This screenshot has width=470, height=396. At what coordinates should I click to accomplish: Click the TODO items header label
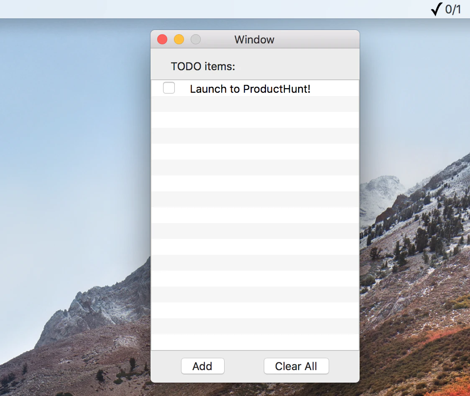pyautogui.click(x=203, y=66)
